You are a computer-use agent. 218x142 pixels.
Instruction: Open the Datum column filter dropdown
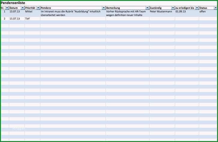point(22,8)
